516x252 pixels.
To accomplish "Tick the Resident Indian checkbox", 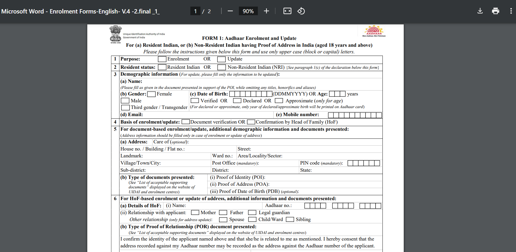I will click(x=162, y=67).
